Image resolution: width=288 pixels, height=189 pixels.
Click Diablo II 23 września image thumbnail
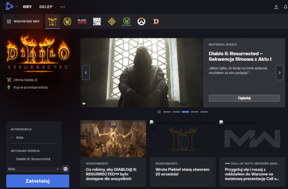pos(183,139)
